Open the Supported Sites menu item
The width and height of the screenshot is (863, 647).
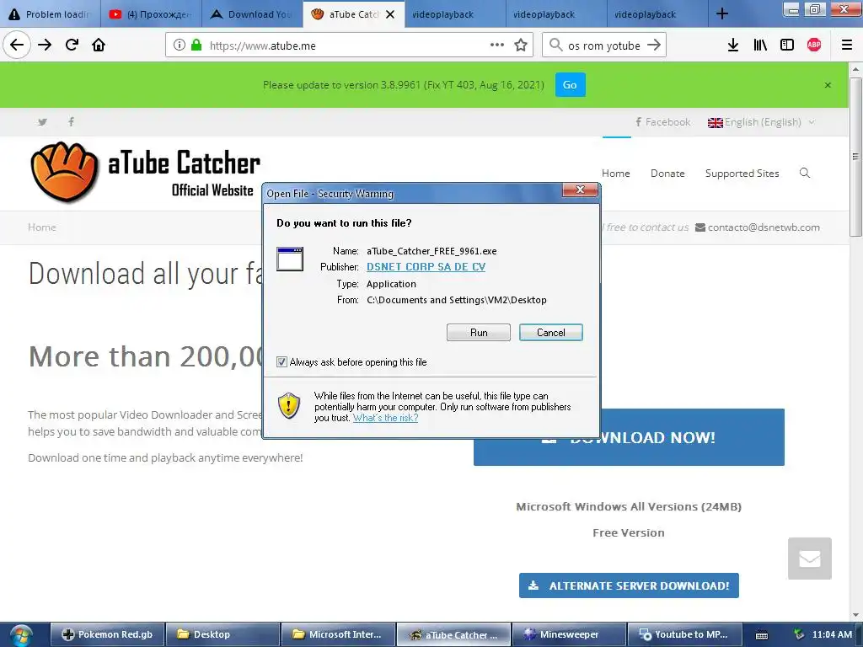click(742, 174)
